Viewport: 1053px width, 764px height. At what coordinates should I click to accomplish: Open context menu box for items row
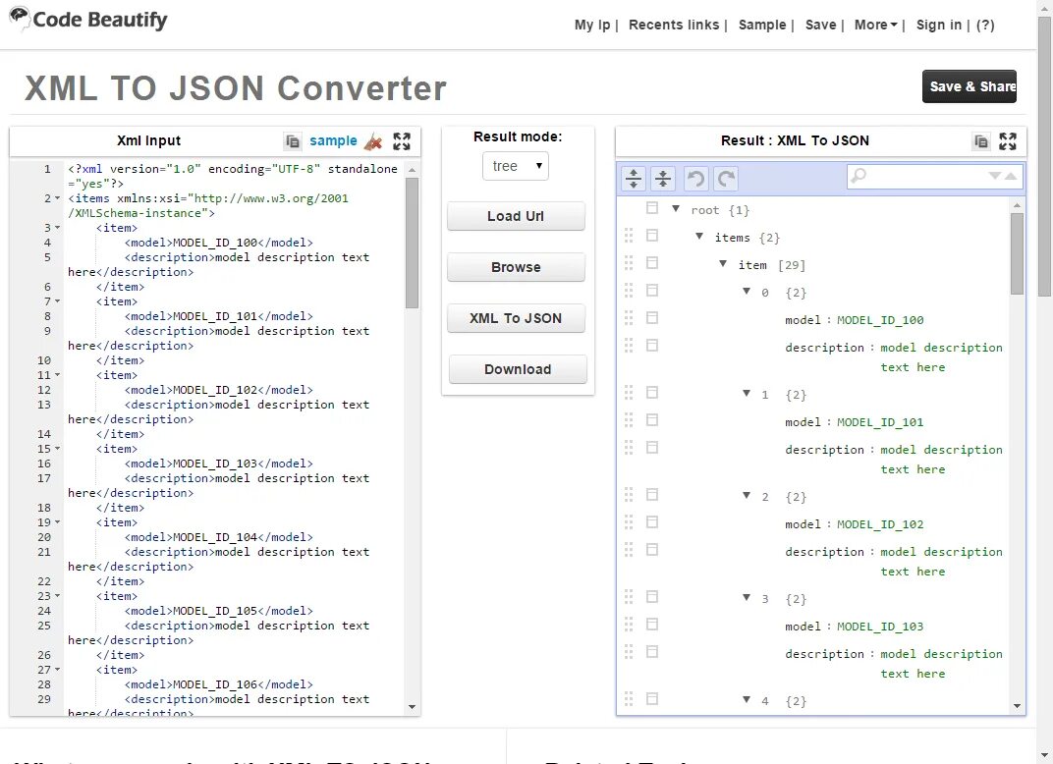pyautogui.click(x=652, y=236)
